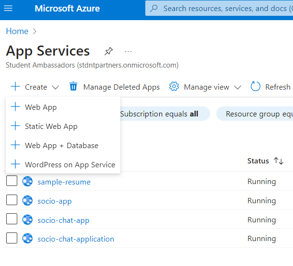This screenshot has height=266, width=293.
Task: Go to Home breadcrumb link
Action: (17, 31)
